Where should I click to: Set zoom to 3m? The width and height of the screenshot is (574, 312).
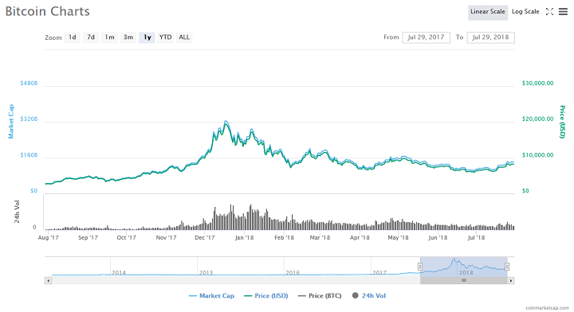(x=128, y=37)
